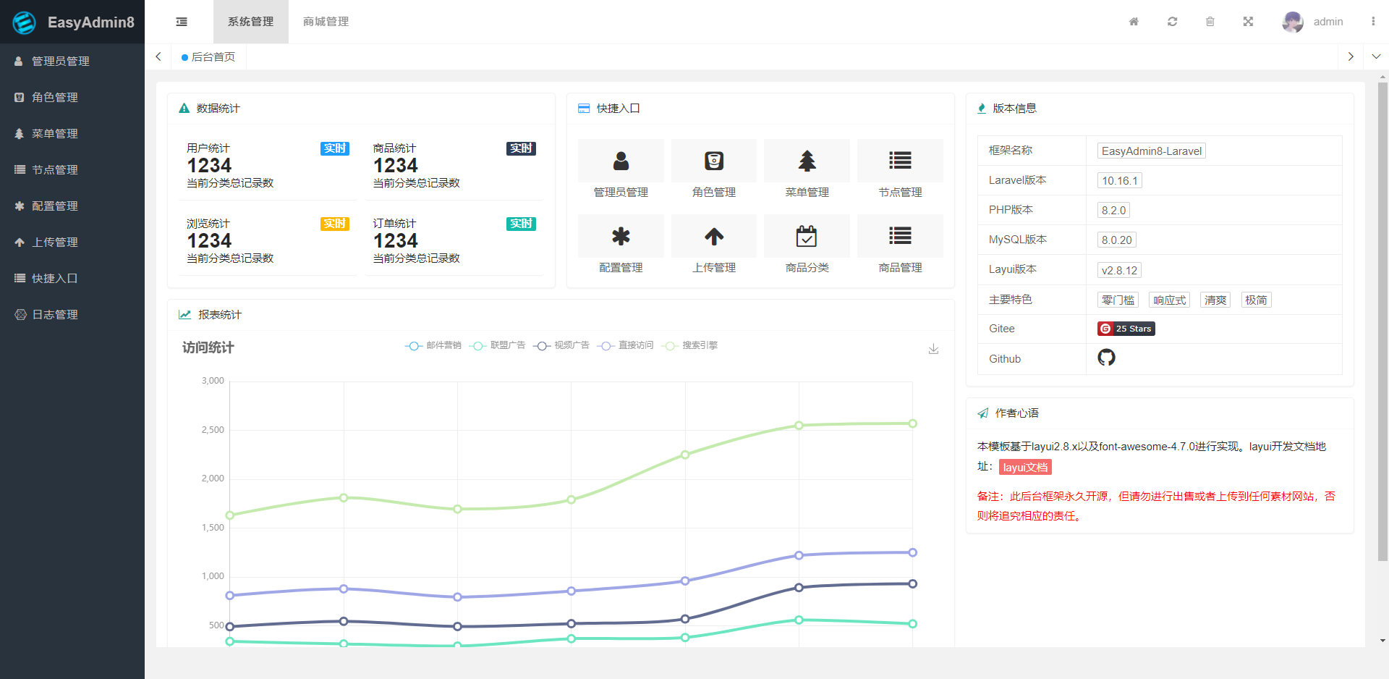
Task: Collapse sidebar with the menu fold icon
Action: pyautogui.click(x=182, y=22)
